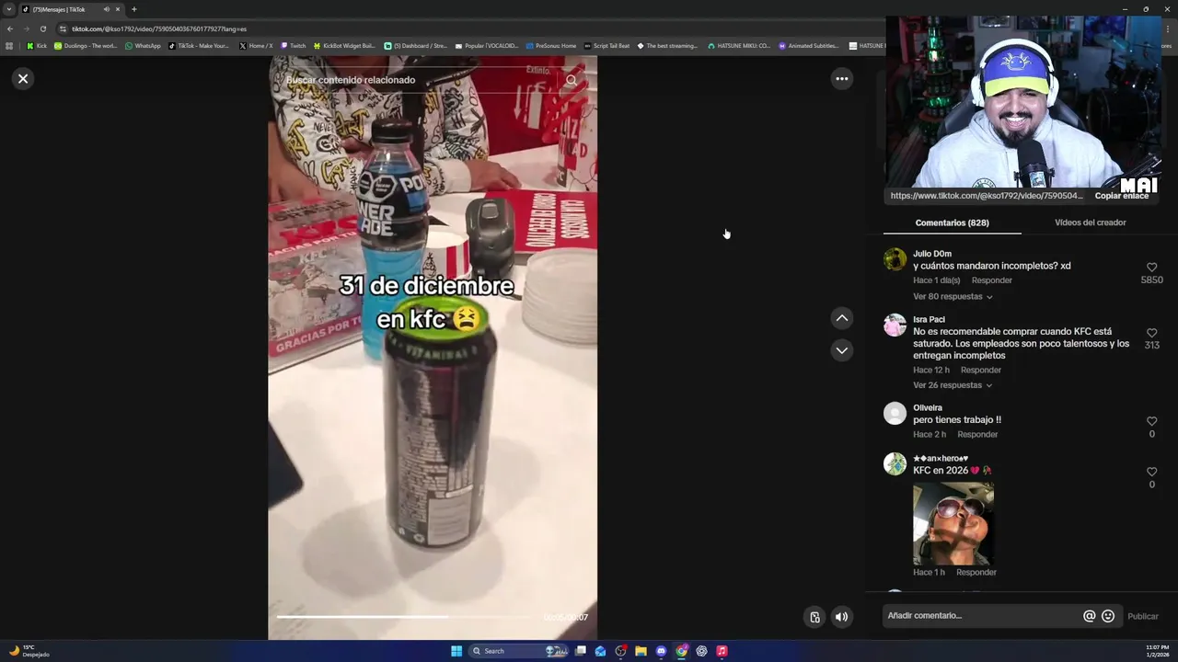Reply to Oliveira's comment
The height and width of the screenshot is (662, 1178).
[x=977, y=435]
